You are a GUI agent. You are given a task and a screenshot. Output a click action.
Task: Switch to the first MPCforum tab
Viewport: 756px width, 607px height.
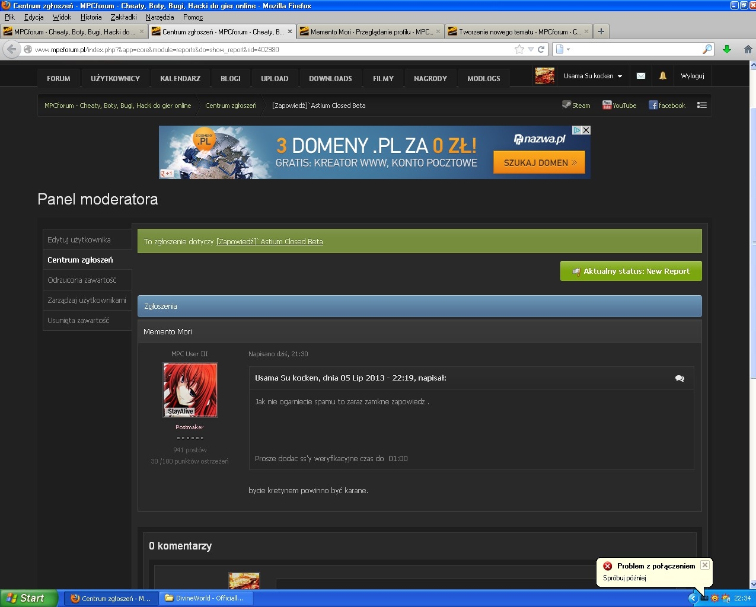pyautogui.click(x=74, y=31)
